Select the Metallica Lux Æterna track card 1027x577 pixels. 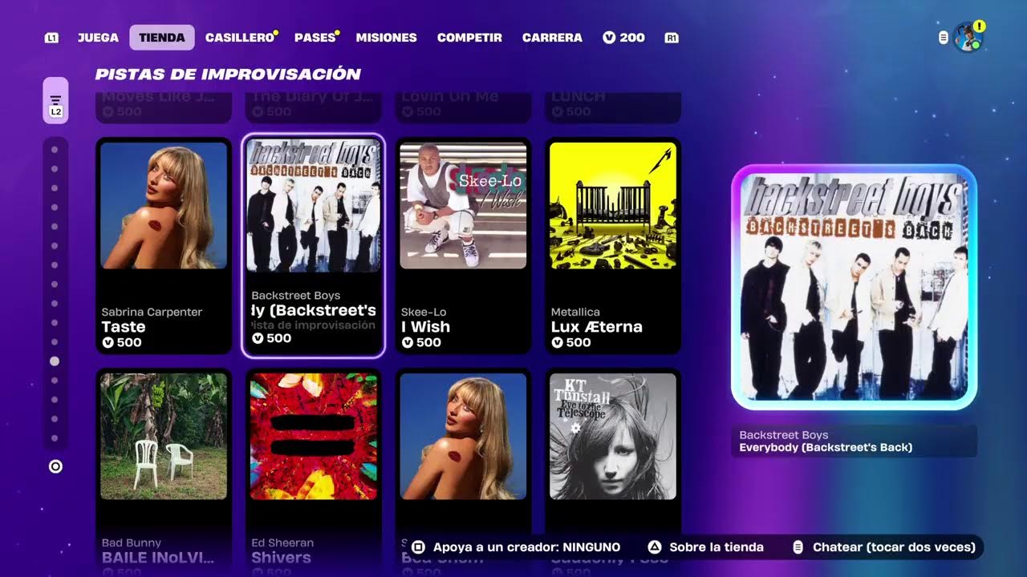613,246
